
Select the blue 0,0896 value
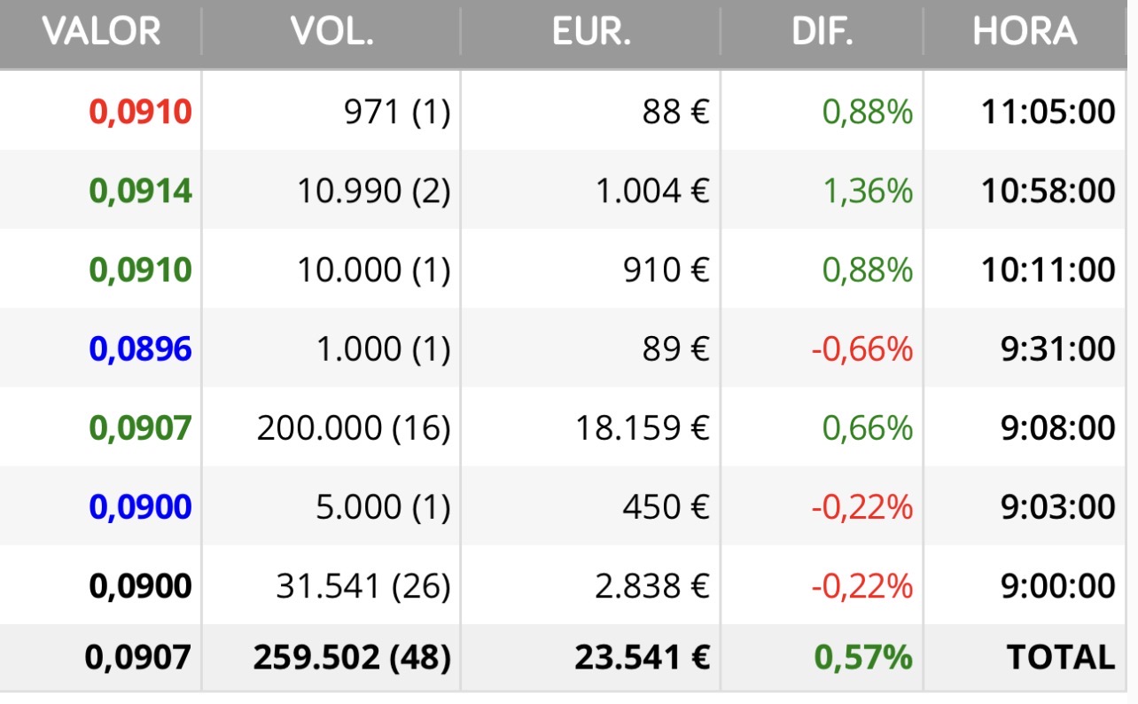(x=140, y=349)
